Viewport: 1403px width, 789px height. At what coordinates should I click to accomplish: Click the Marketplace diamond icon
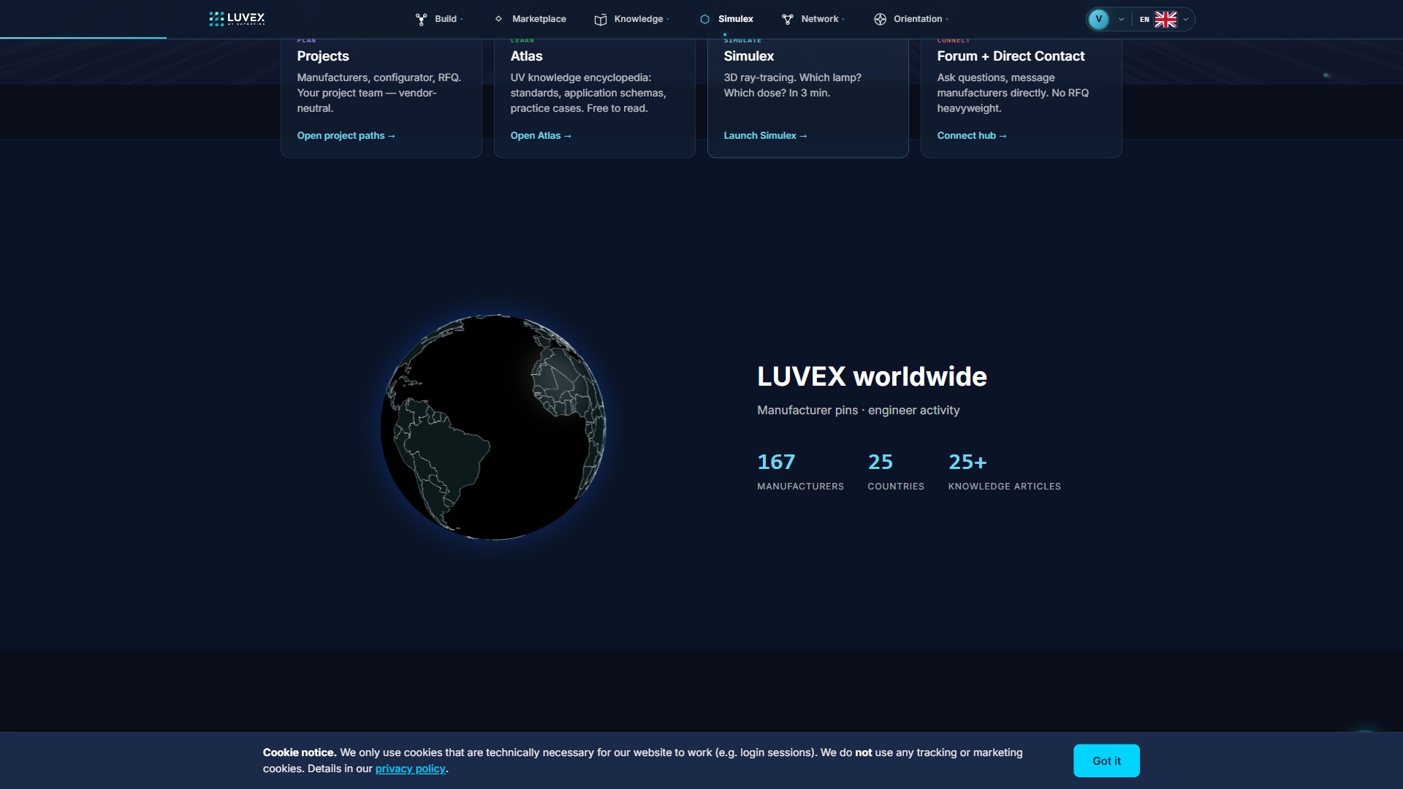point(498,19)
